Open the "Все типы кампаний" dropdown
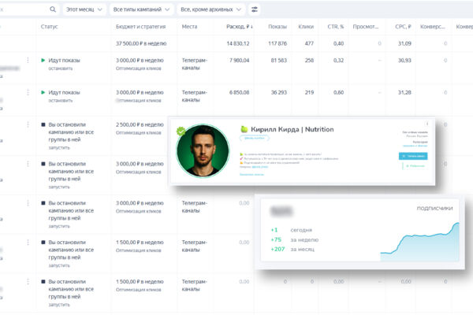 coord(141,9)
